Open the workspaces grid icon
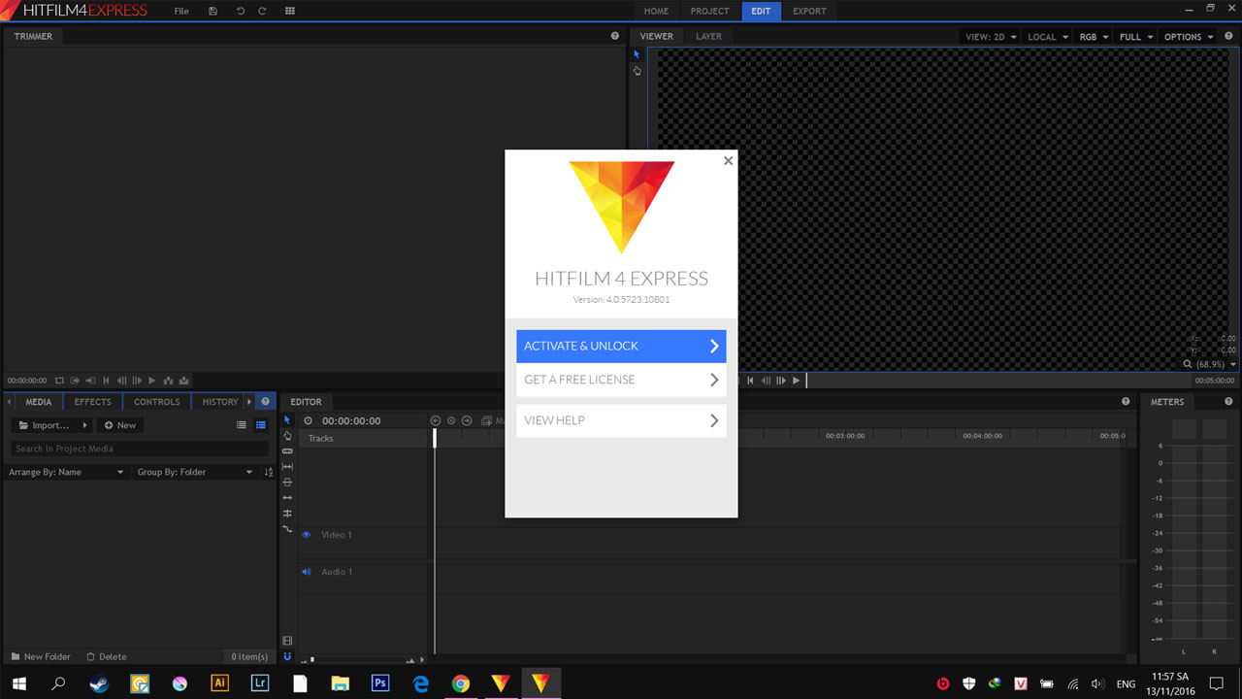Viewport: 1242px width, 699px height. [x=290, y=11]
